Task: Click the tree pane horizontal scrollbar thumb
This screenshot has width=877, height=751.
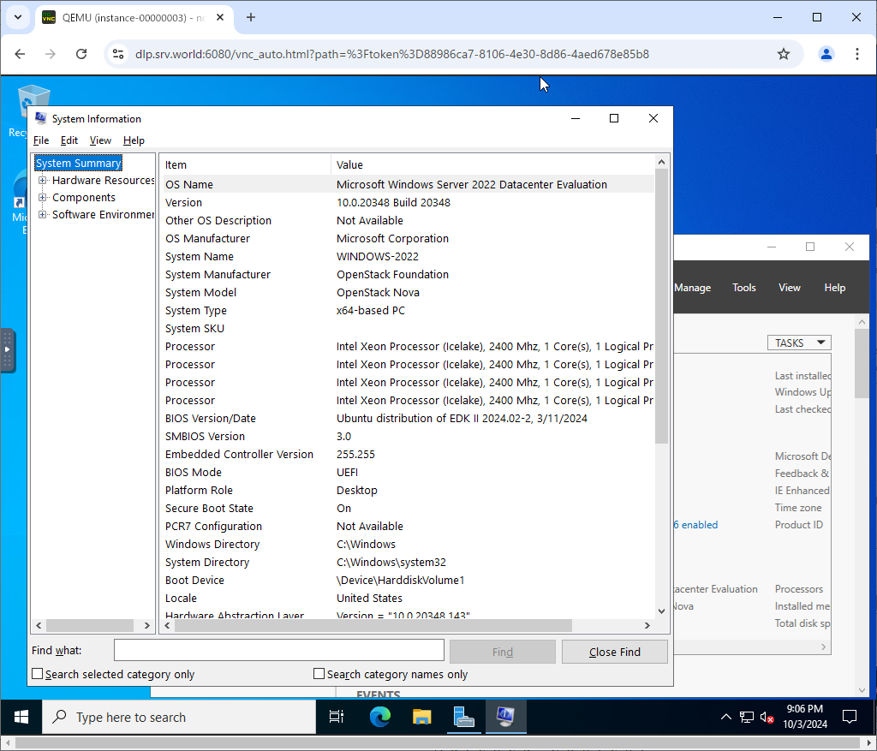Action: tap(89, 626)
